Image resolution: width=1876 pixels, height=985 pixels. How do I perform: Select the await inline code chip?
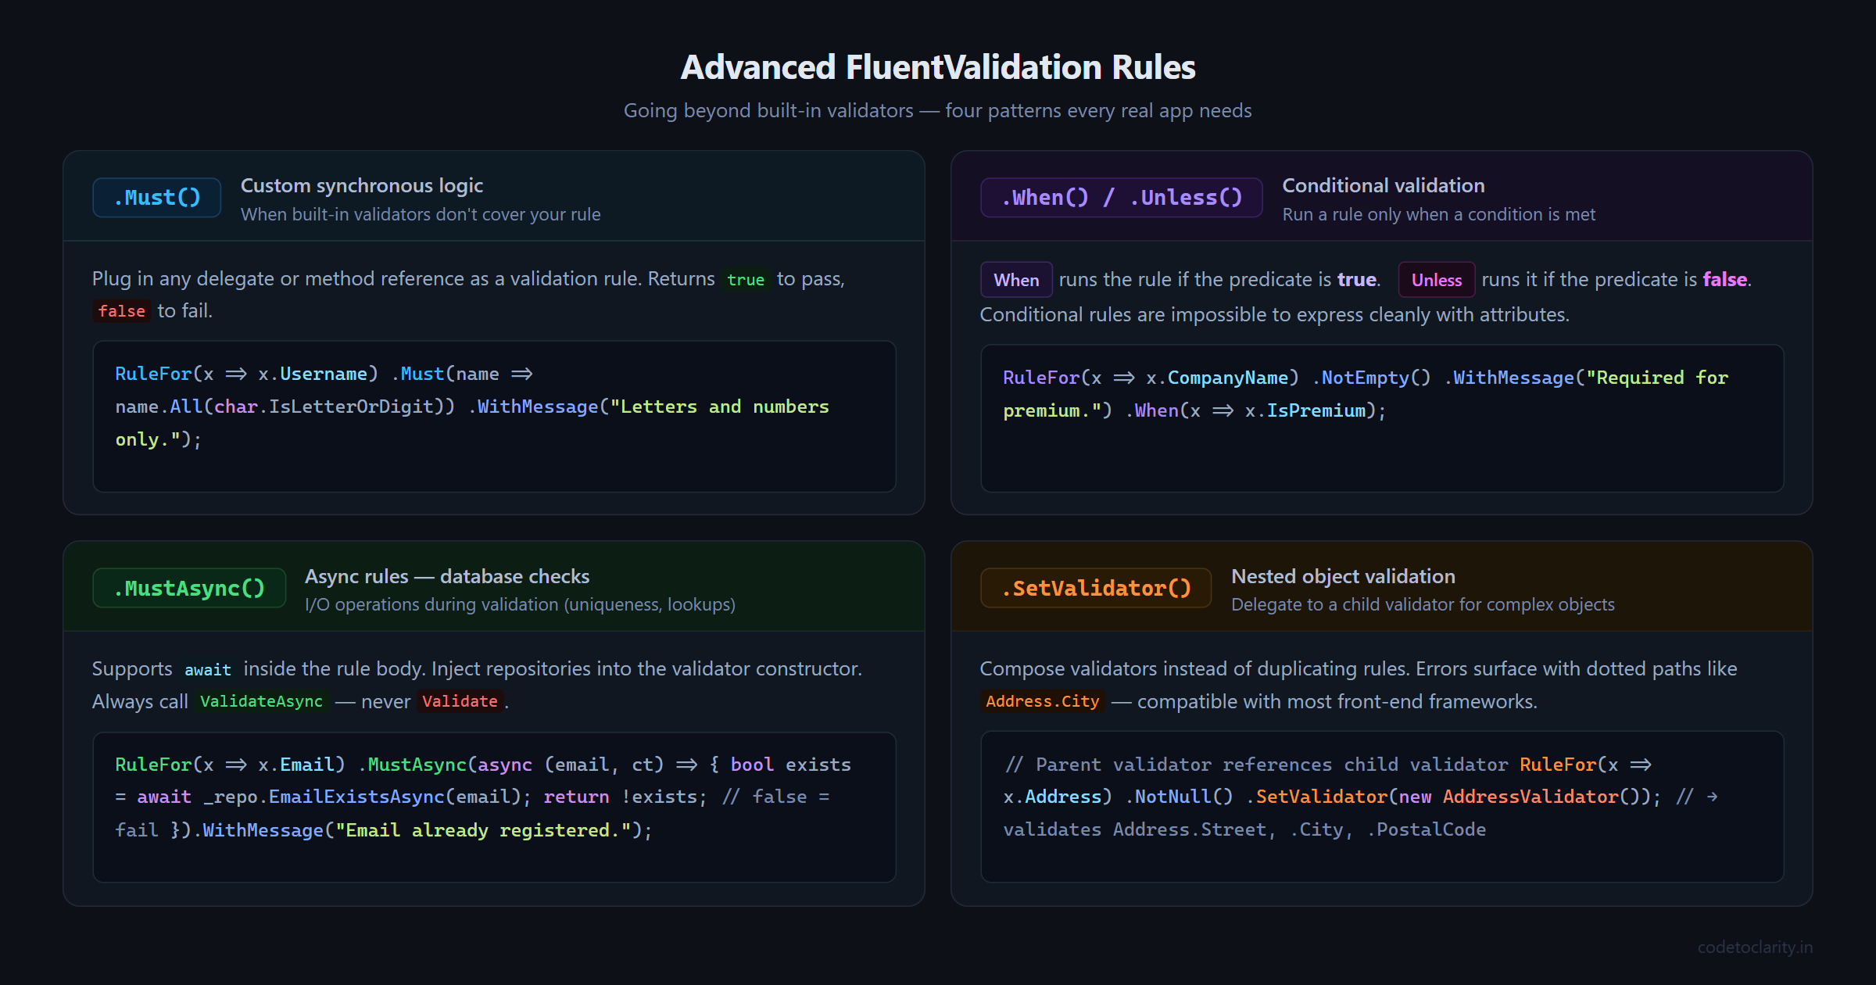click(207, 669)
